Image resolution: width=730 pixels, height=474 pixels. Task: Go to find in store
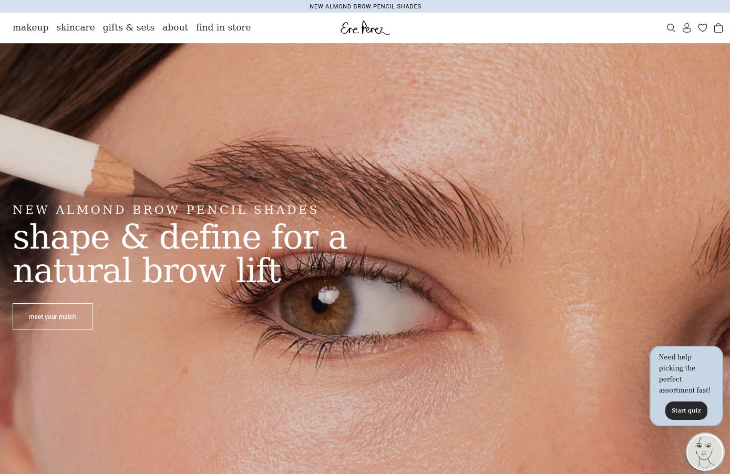(223, 27)
